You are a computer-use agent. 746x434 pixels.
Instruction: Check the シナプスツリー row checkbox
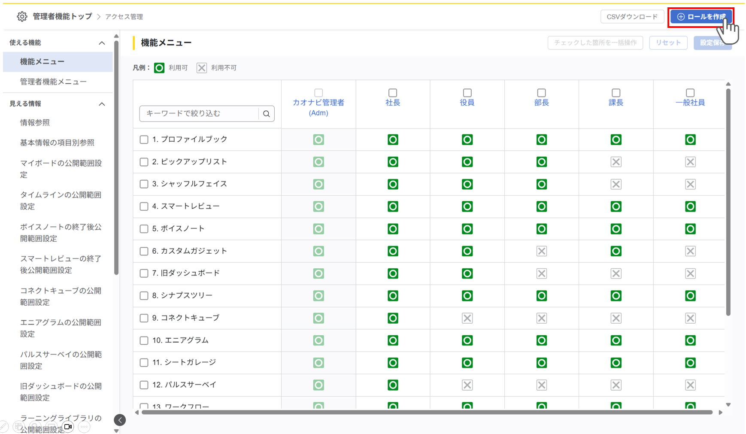[144, 296]
